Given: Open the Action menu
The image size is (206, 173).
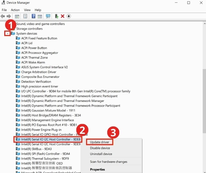Looking at the screenshot, I should (15, 10).
